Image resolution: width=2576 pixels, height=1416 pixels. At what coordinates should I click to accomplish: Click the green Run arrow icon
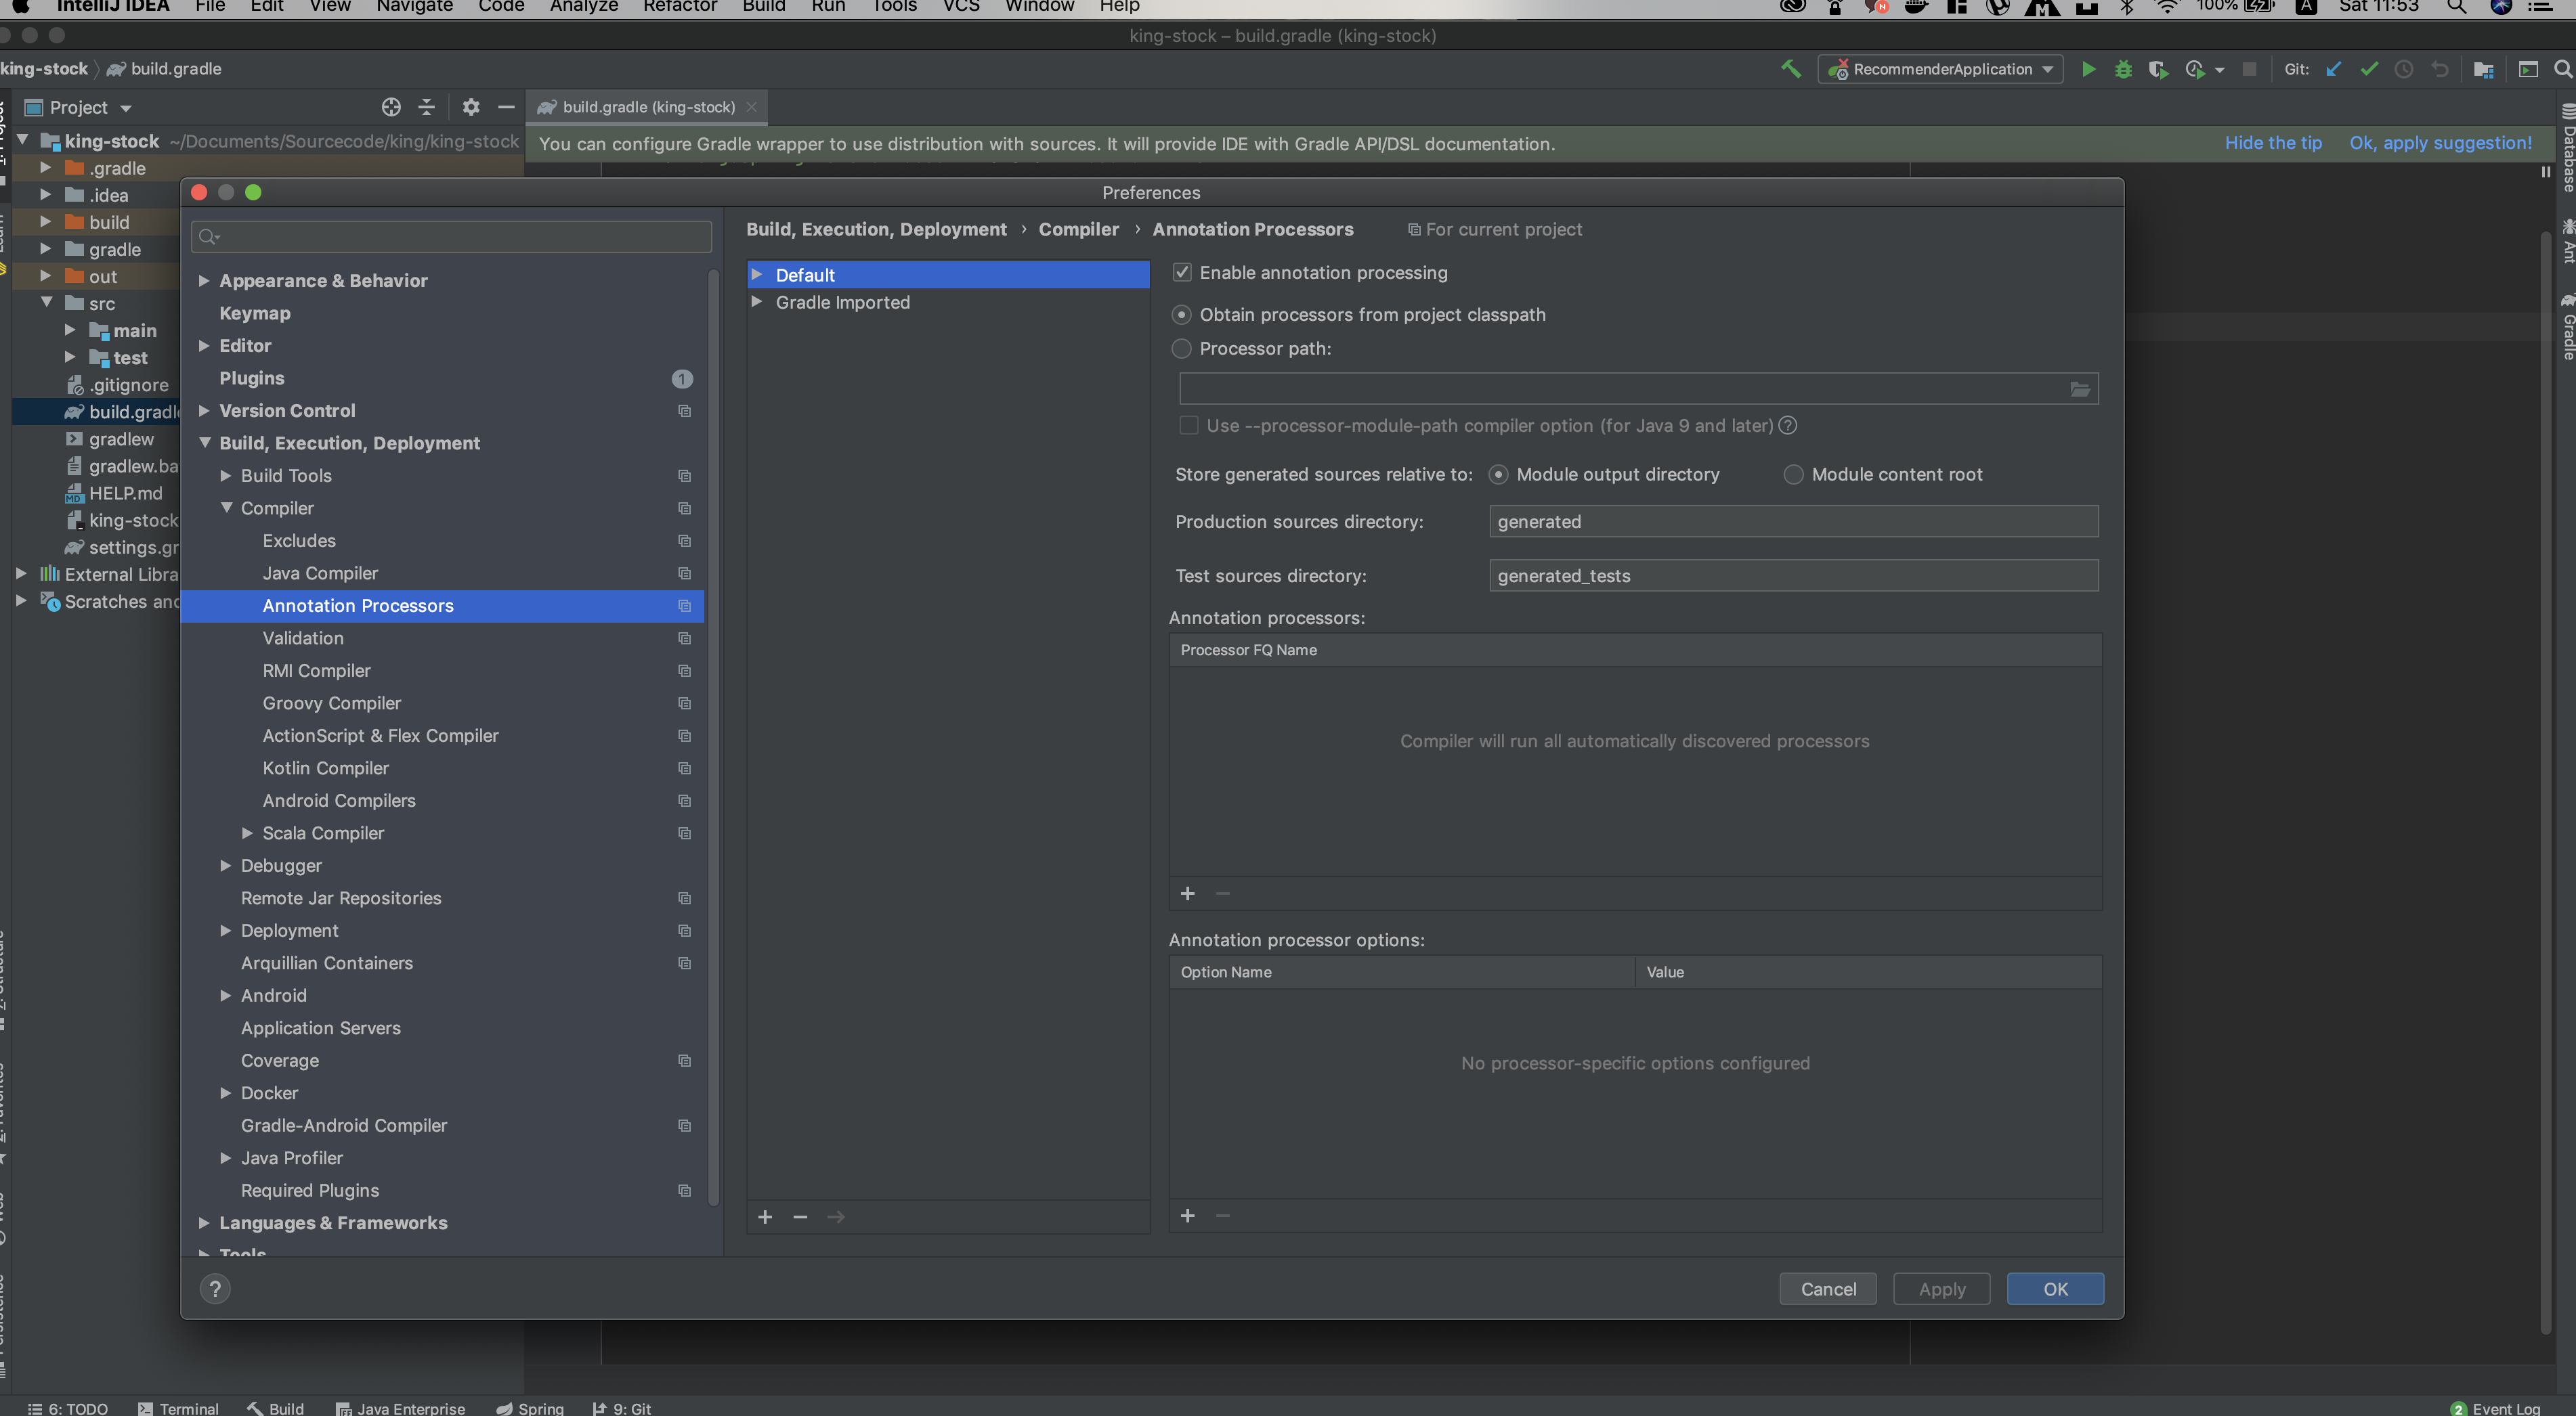click(2088, 69)
